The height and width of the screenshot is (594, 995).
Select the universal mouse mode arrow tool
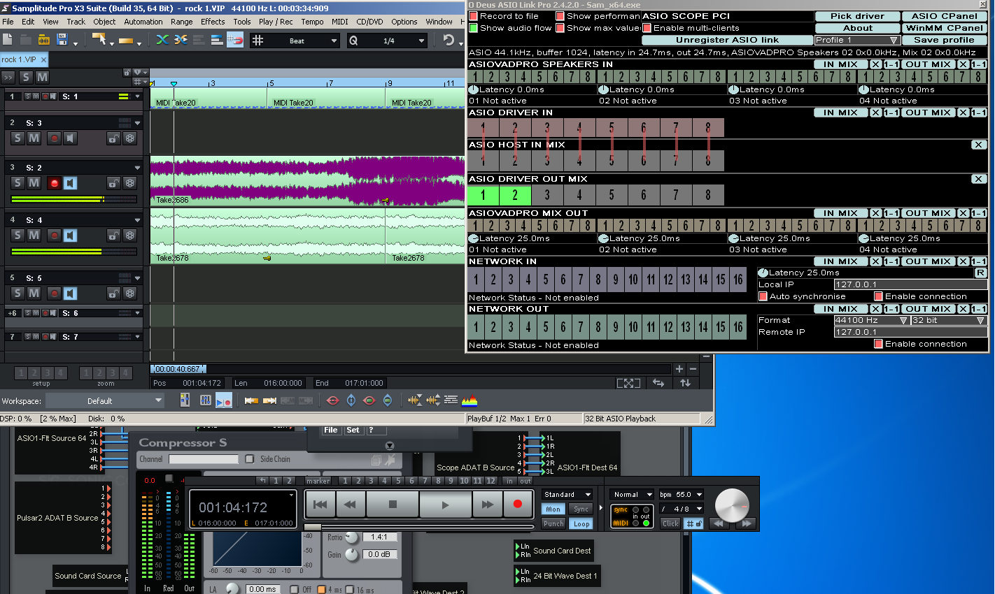point(99,40)
